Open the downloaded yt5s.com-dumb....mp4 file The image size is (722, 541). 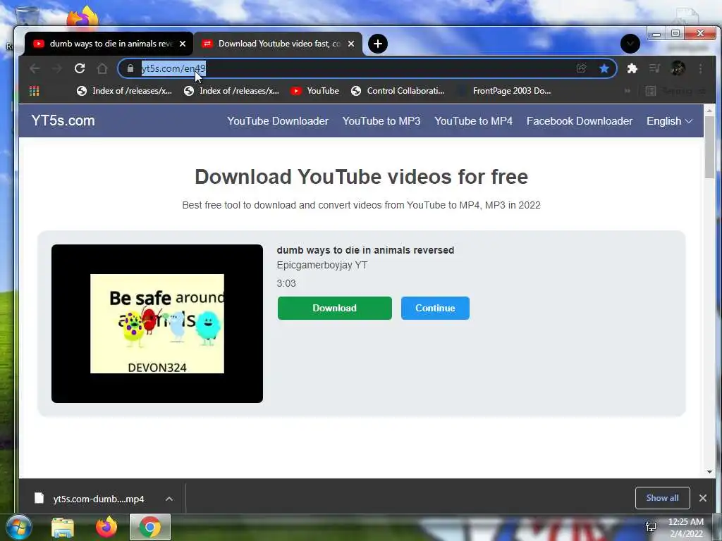(x=99, y=499)
